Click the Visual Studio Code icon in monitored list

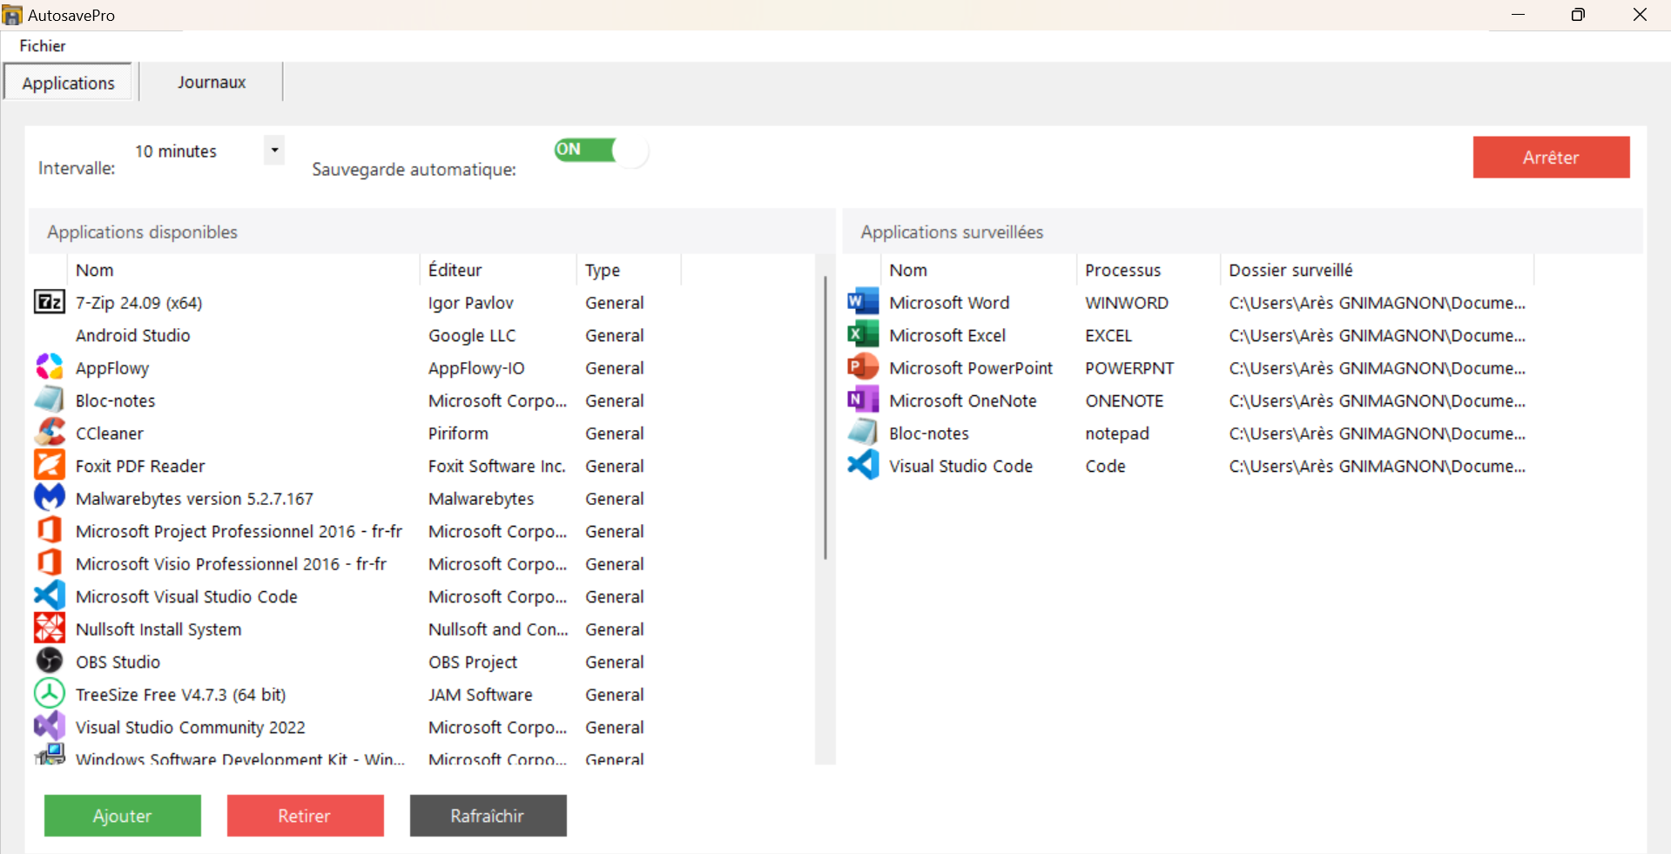point(863,466)
